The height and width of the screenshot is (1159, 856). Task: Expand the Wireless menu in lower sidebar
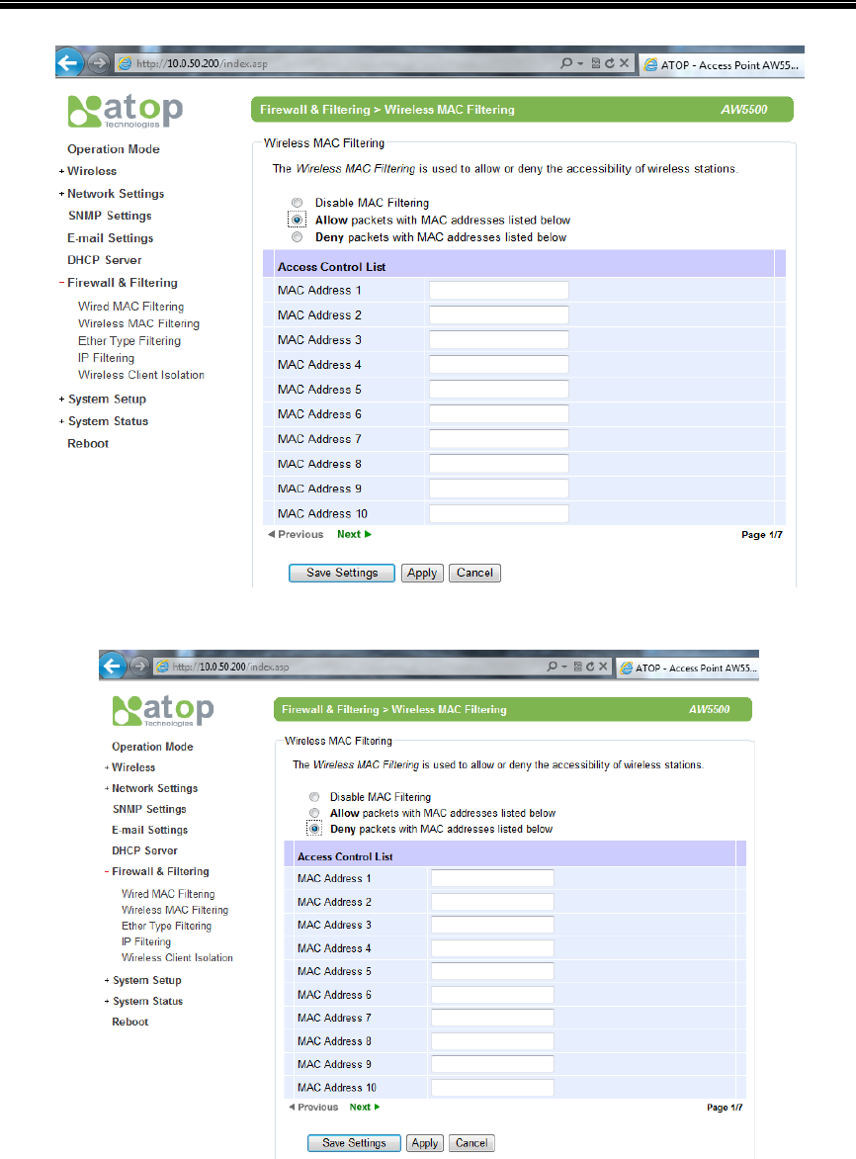(130, 767)
